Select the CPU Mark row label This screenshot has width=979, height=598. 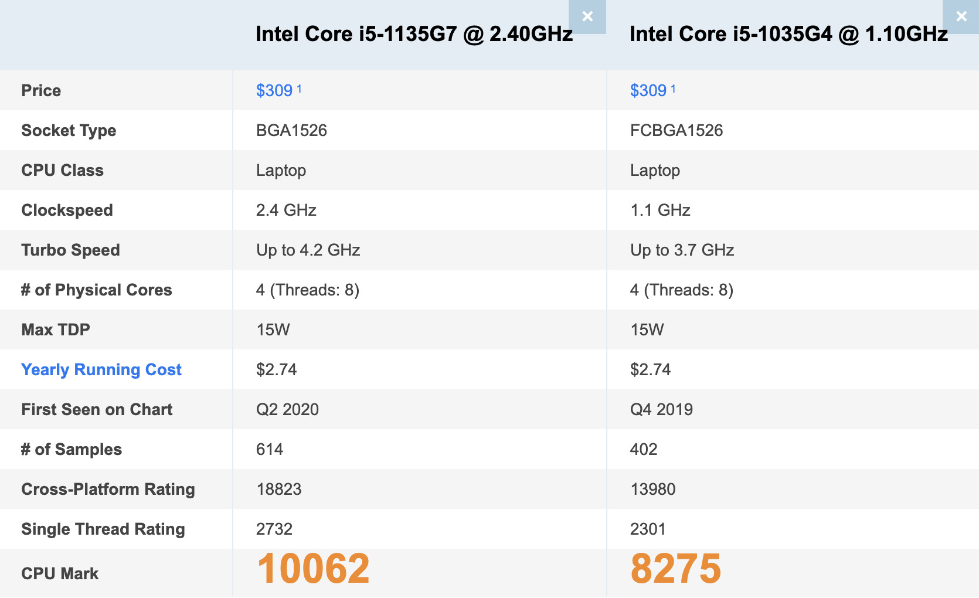pyautogui.click(x=60, y=573)
